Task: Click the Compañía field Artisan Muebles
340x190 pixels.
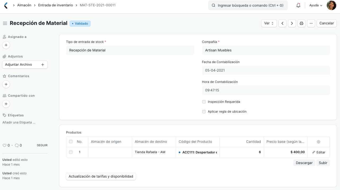Action: [266, 50]
